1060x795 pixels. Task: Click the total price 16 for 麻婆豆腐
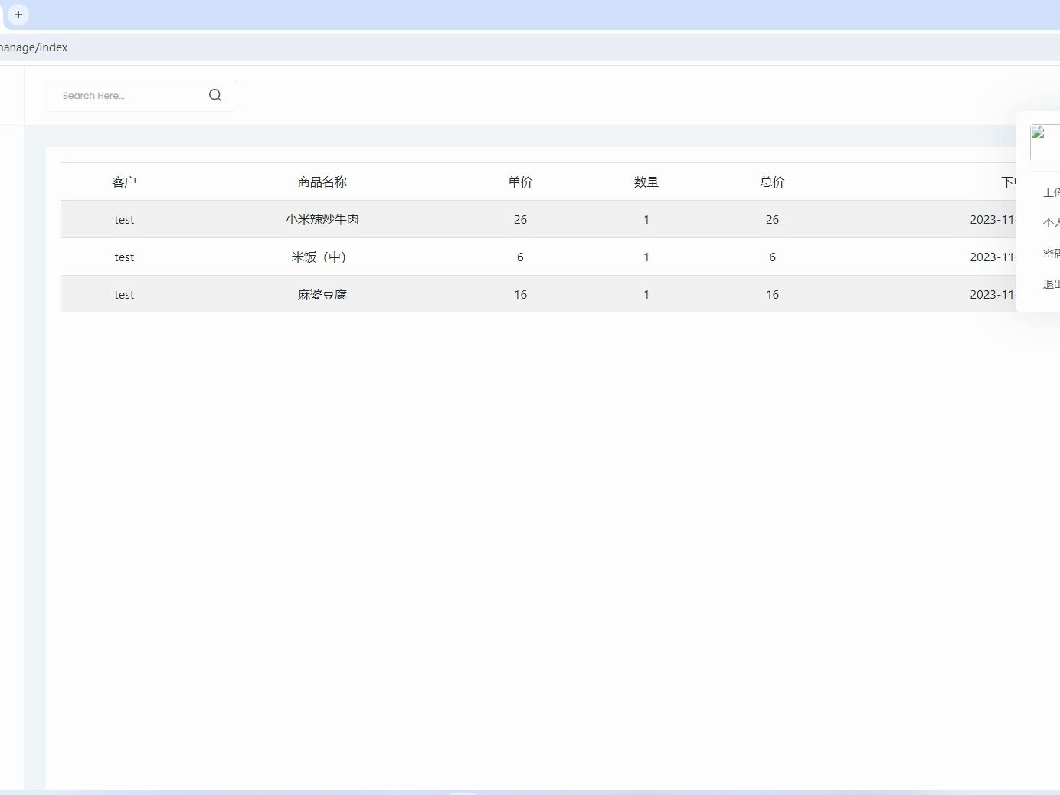pos(772,294)
